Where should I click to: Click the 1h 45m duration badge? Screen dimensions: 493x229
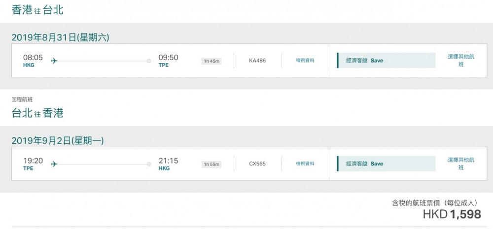click(211, 61)
